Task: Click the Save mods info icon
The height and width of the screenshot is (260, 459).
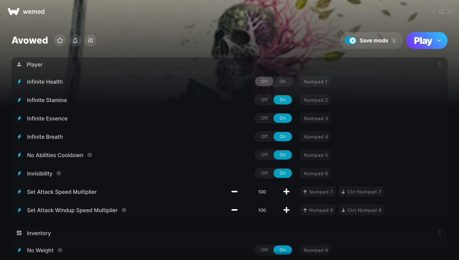Action: coord(394,41)
